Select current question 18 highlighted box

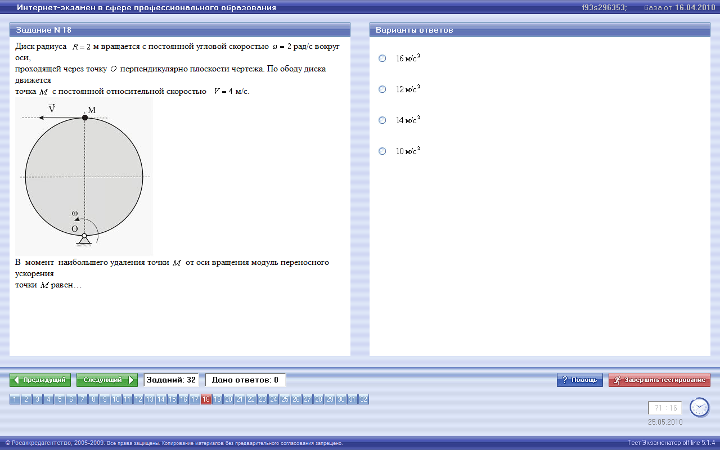click(x=206, y=399)
